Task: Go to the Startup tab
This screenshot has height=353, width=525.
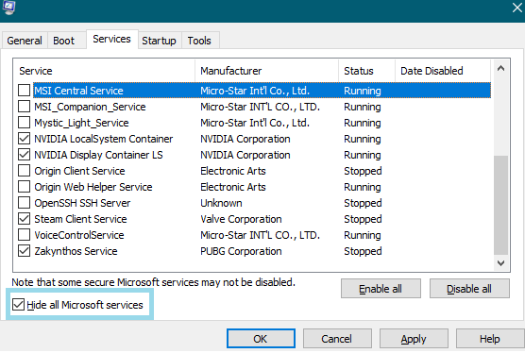Action: [159, 41]
